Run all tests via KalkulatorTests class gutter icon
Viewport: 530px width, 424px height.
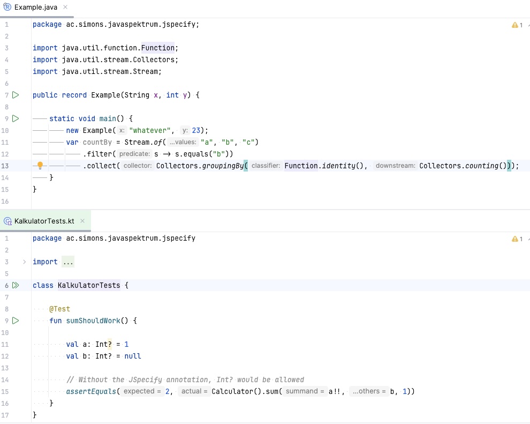[16, 285]
